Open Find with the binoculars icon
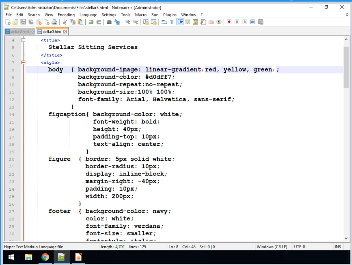The height and width of the screenshot is (265, 352). tap(109, 22)
